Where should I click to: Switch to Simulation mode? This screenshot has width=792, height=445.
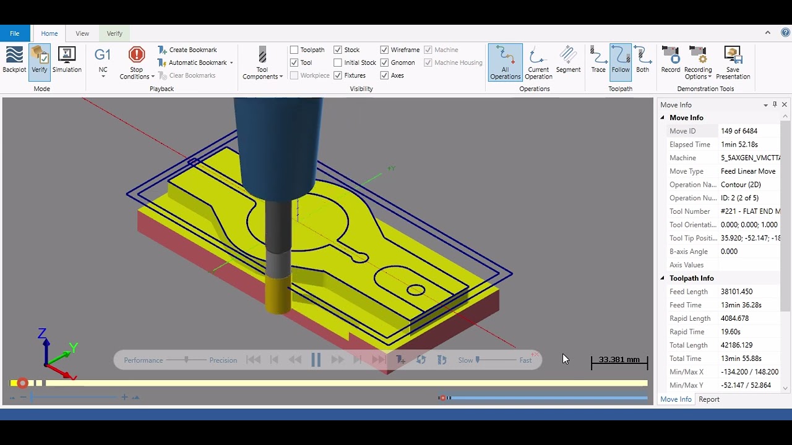pos(67,61)
